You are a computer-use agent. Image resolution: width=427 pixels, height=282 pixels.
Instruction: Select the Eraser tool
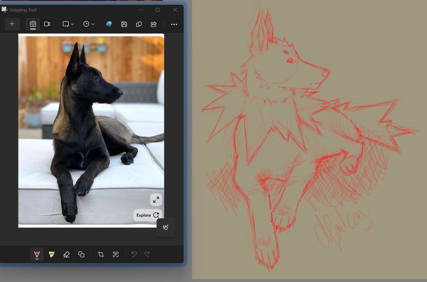67,254
